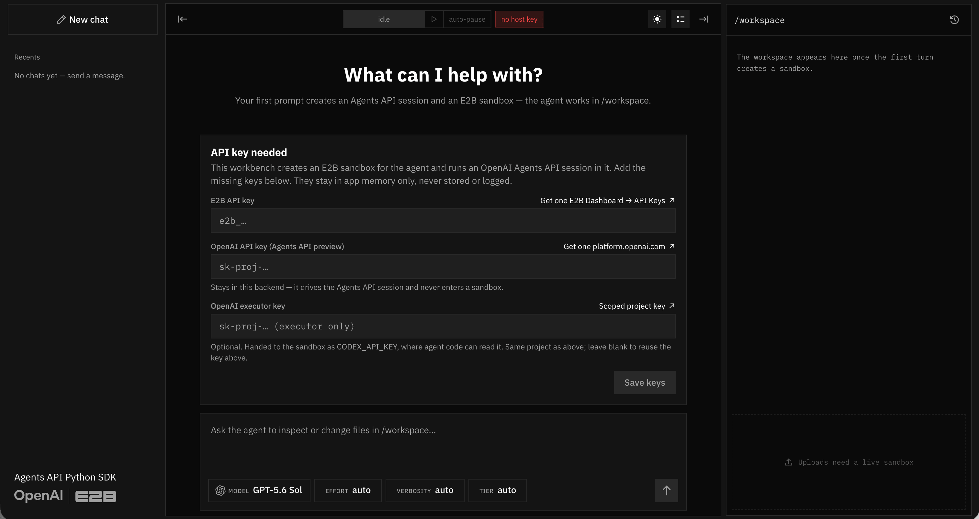Click the 'E2B API key' field label
The height and width of the screenshot is (519, 979).
click(x=232, y=201)
